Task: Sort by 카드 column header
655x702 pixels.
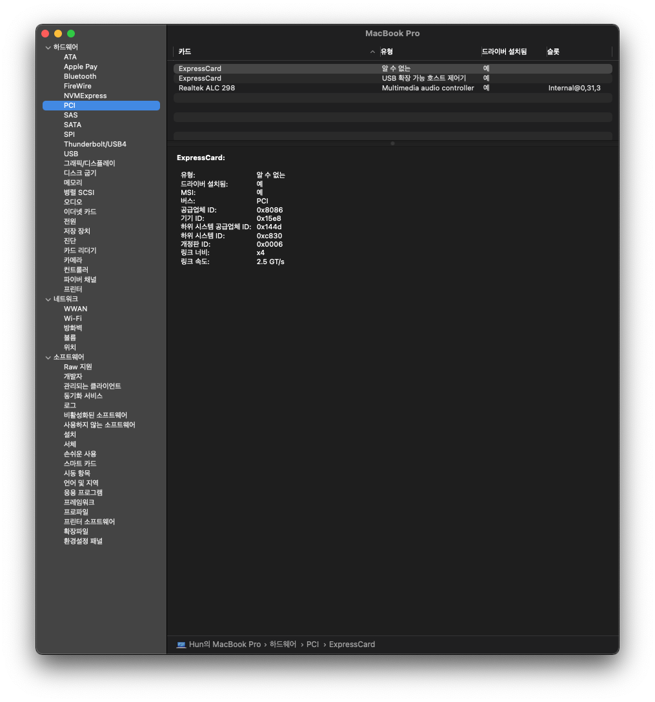Action: tap(185, 52)
